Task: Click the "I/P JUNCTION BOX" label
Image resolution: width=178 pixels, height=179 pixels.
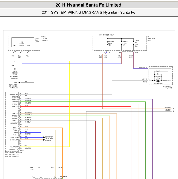Action: 151,38
